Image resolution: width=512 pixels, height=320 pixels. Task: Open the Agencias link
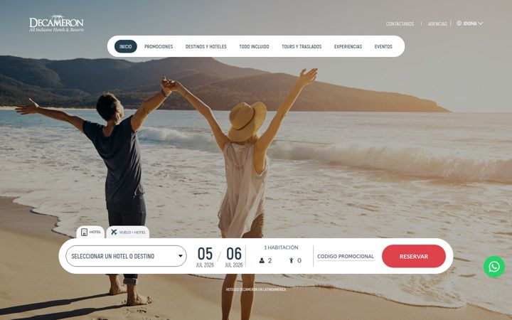pos(437,24)
